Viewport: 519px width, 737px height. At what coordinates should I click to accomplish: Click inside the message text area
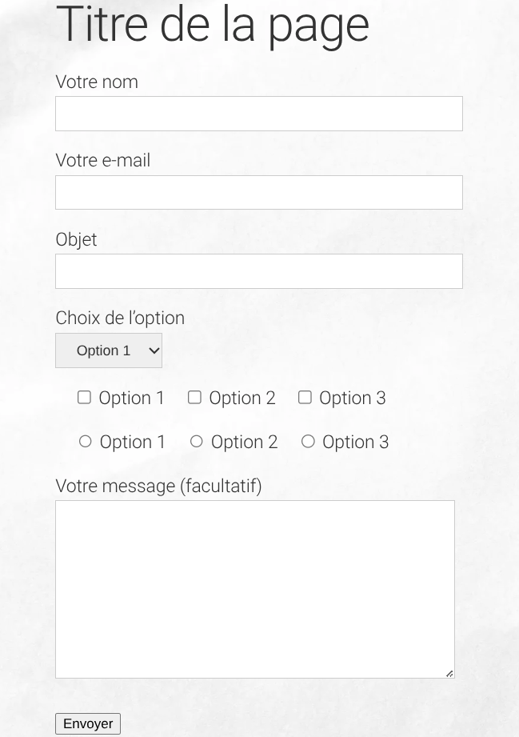coord(254,589)
